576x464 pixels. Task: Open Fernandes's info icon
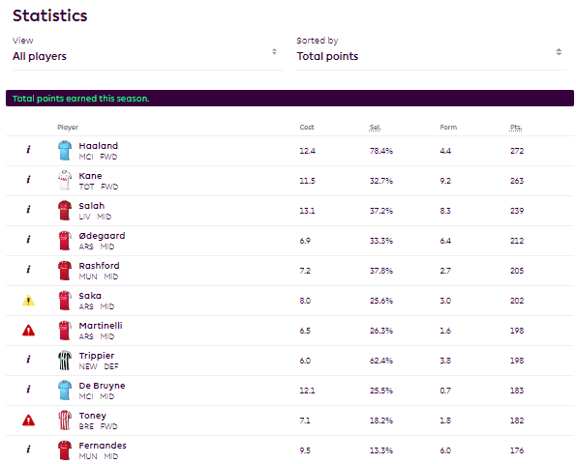point(28,449)
